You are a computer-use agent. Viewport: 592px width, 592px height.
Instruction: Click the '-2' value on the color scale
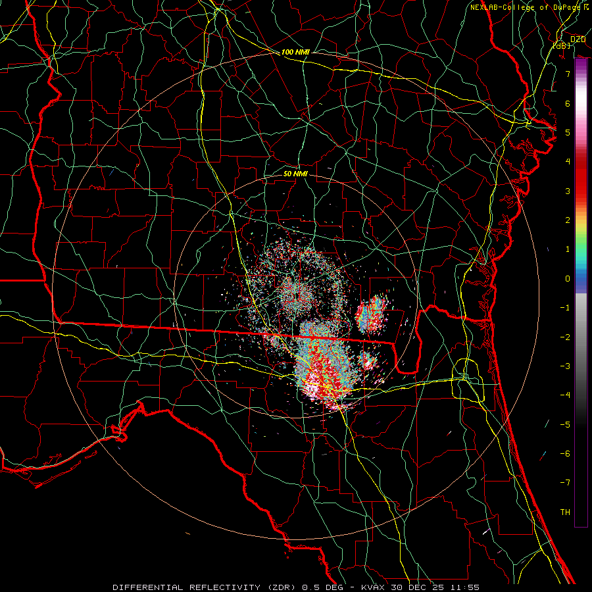pyautogui.click(x=565, y=337)
